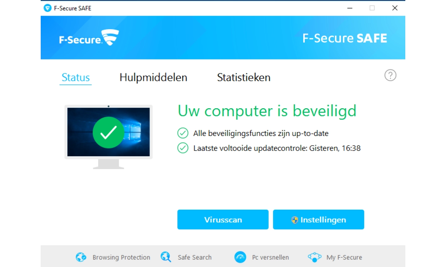446x267 pixels.
Task: Click the green checkmark on computer image
Action: [x=108, y=132]
